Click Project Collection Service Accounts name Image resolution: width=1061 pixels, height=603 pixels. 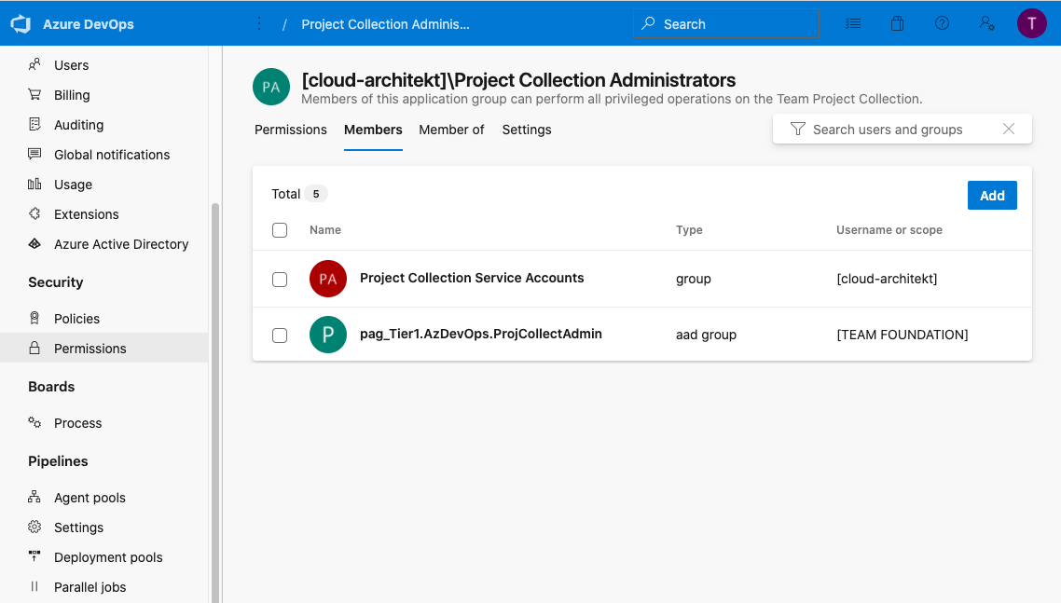[x=472, y=278]
